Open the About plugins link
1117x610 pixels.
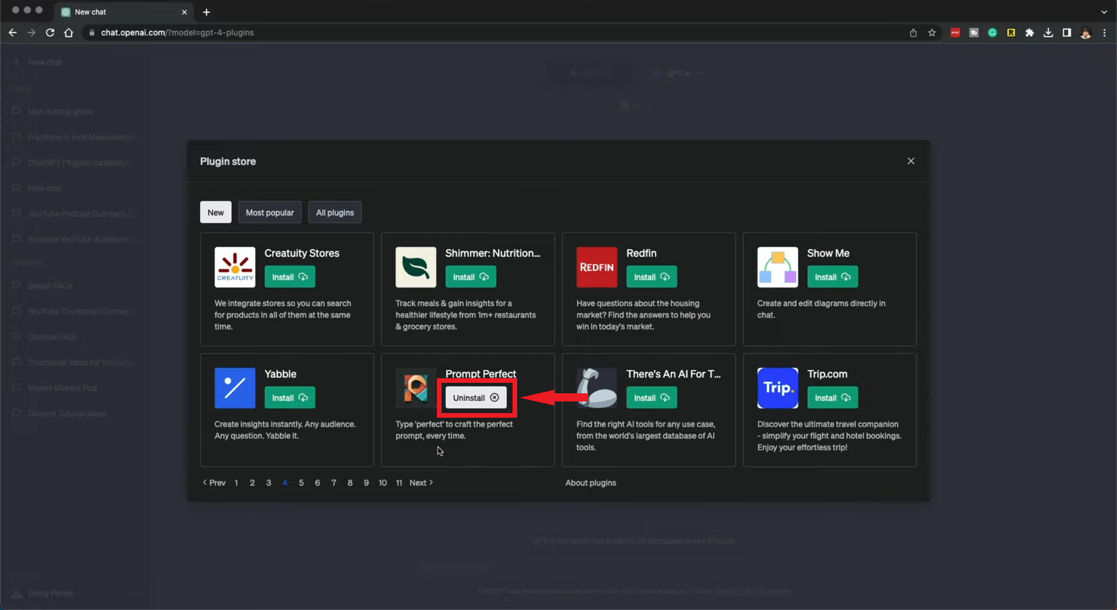pos(590,483)
